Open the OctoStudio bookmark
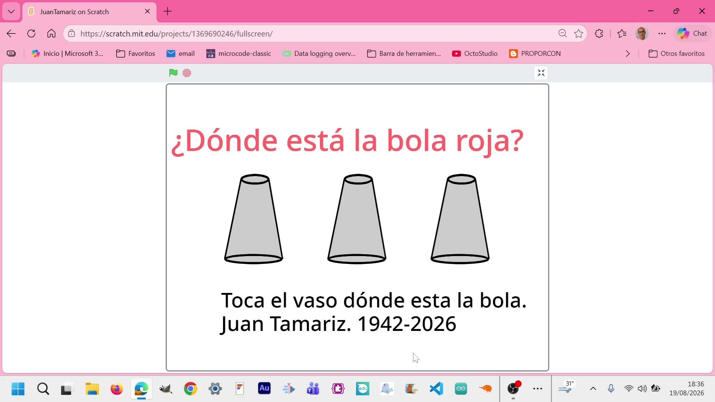 pyautogui.click(x=475, y=54)
